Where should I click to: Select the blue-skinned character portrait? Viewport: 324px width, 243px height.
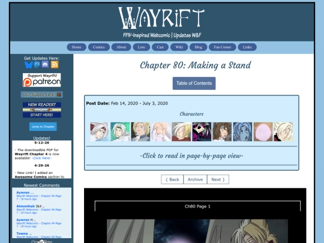242,132
